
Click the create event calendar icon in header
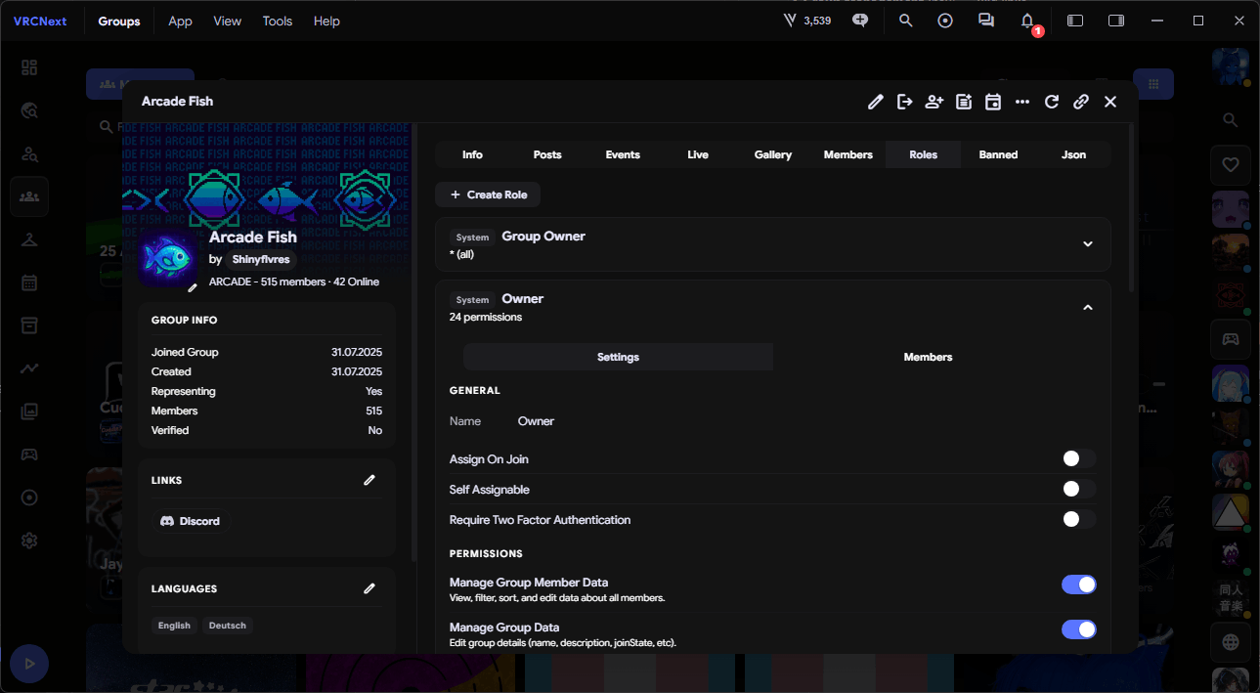point(993,102)
